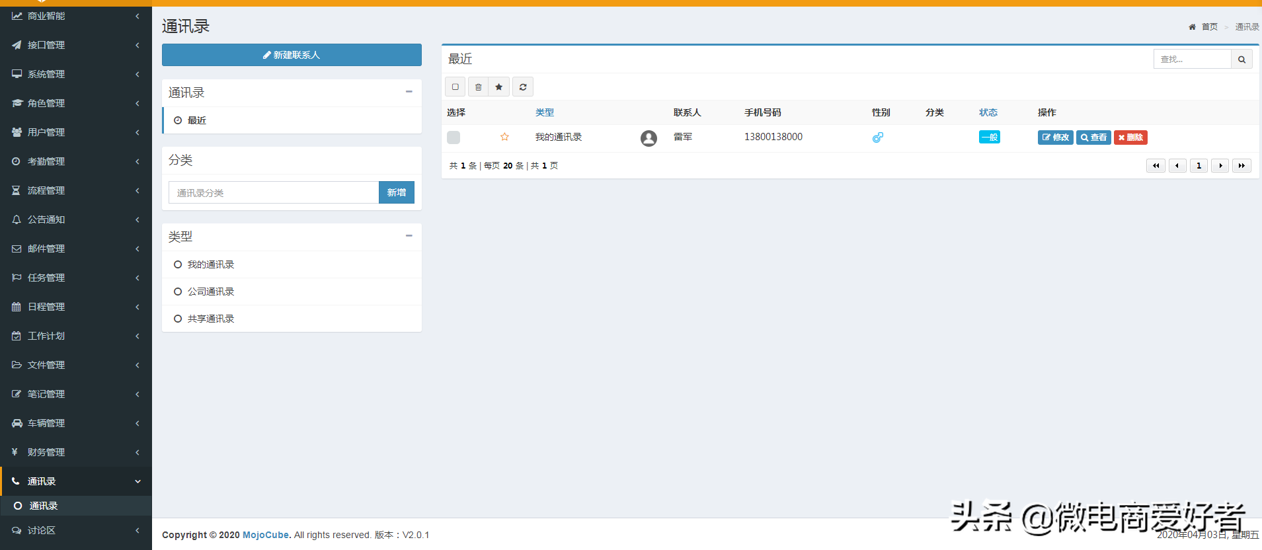Open 公告通知 sidebar menu
Image resolution: width=1262 pixels, height=550 pixels.
[76, 219]
